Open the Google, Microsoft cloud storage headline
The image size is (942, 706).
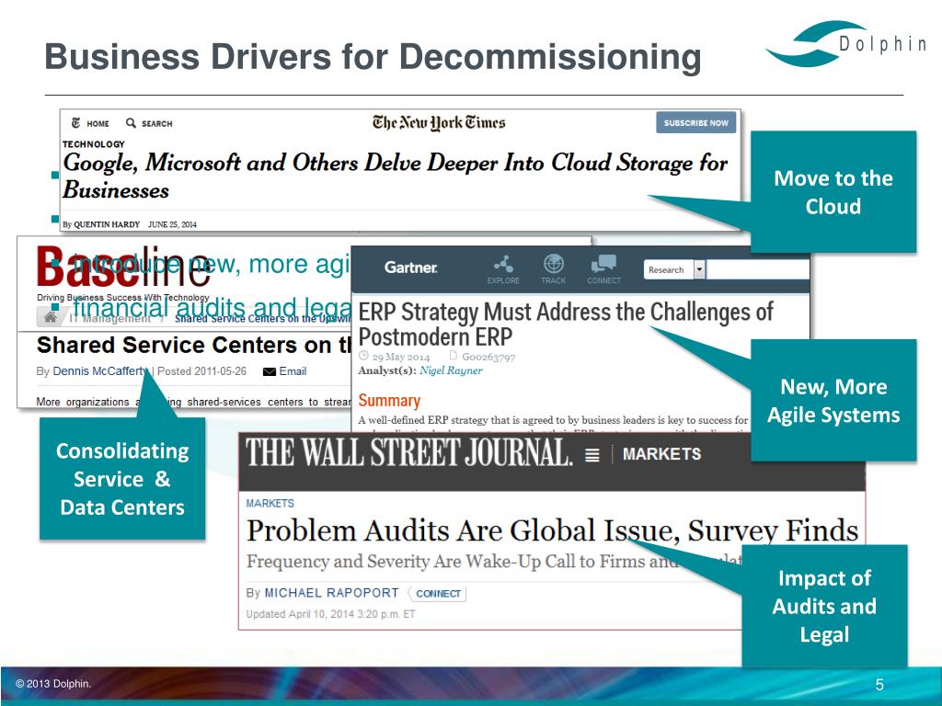coord(395,176)
